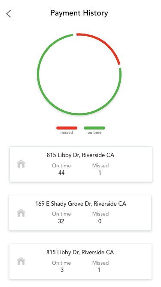The width and height of the screenshot is (161, 287).
Task: Click the Missed value 0 on Shady Grove
Action: point(100,221)
